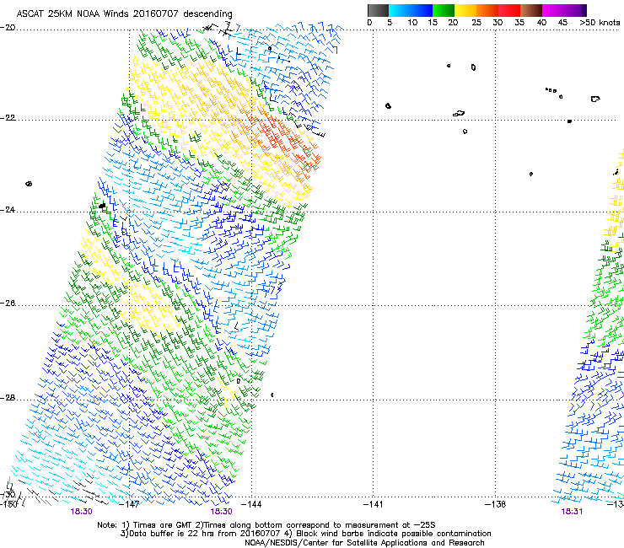The height and width of the screenshot is (548, 624).
Task: Click the green 15-20 knots legend swatch
Action: click(x=443, y=10)
